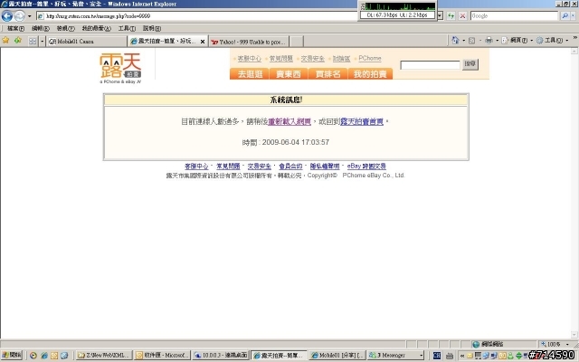Open 10.0.0.3 遠端桌面 taskbar button
Viewport: 579px width, 362px height.
coord(221,355)
